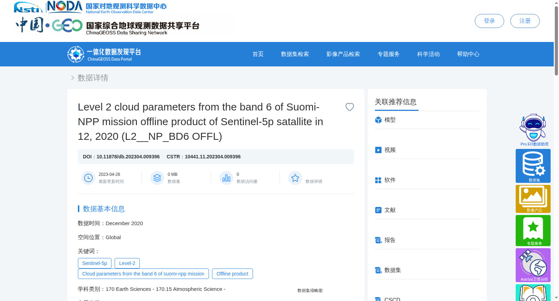Open the Pro.EO数据助理 robot assistant
Screen dimensions: 559x301
click(533, 130)
